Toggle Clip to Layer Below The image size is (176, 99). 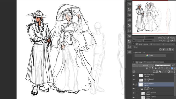(147, 68)
